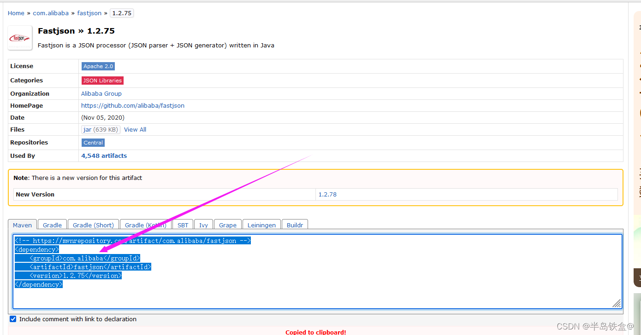Open the 4,548 artifacts usage link
This screenshot has width=641, height=335.
coord(104,156)
